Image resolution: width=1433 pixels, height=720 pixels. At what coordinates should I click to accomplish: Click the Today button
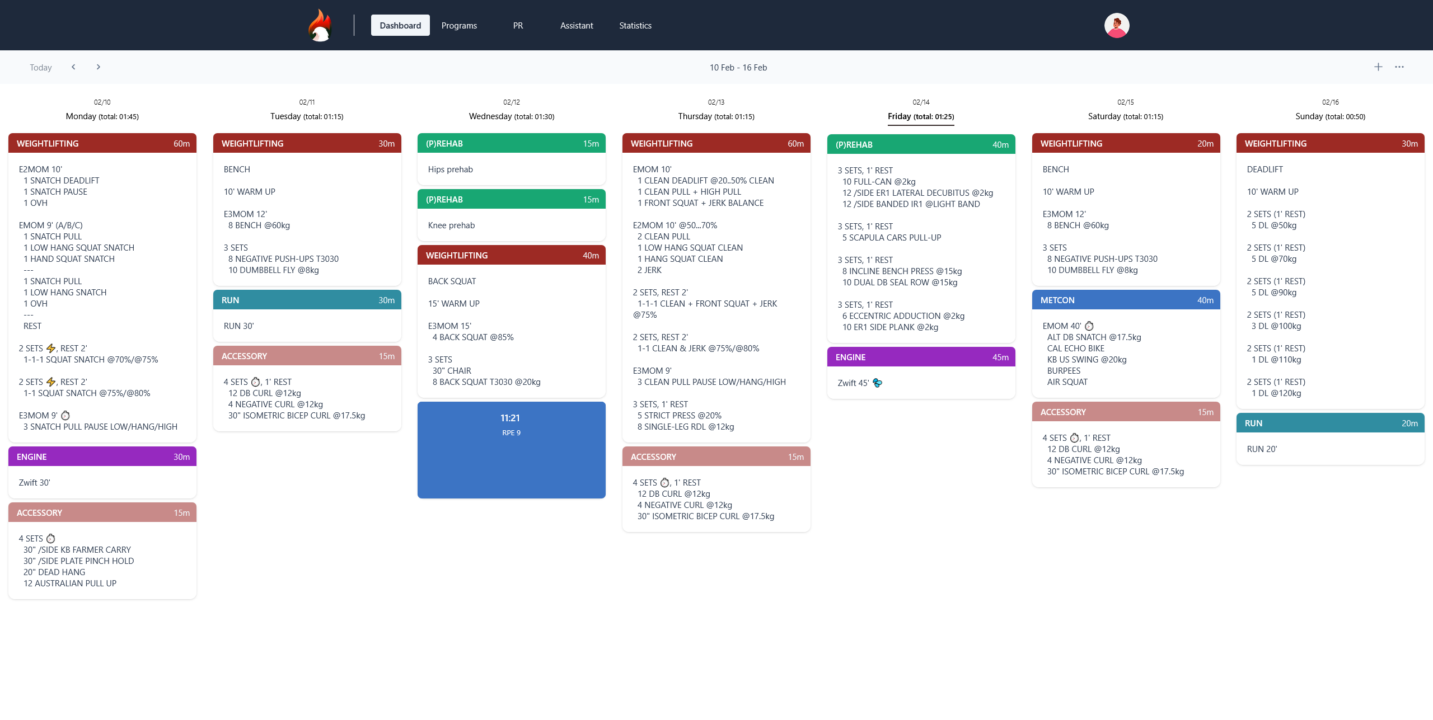pos(40,67)
